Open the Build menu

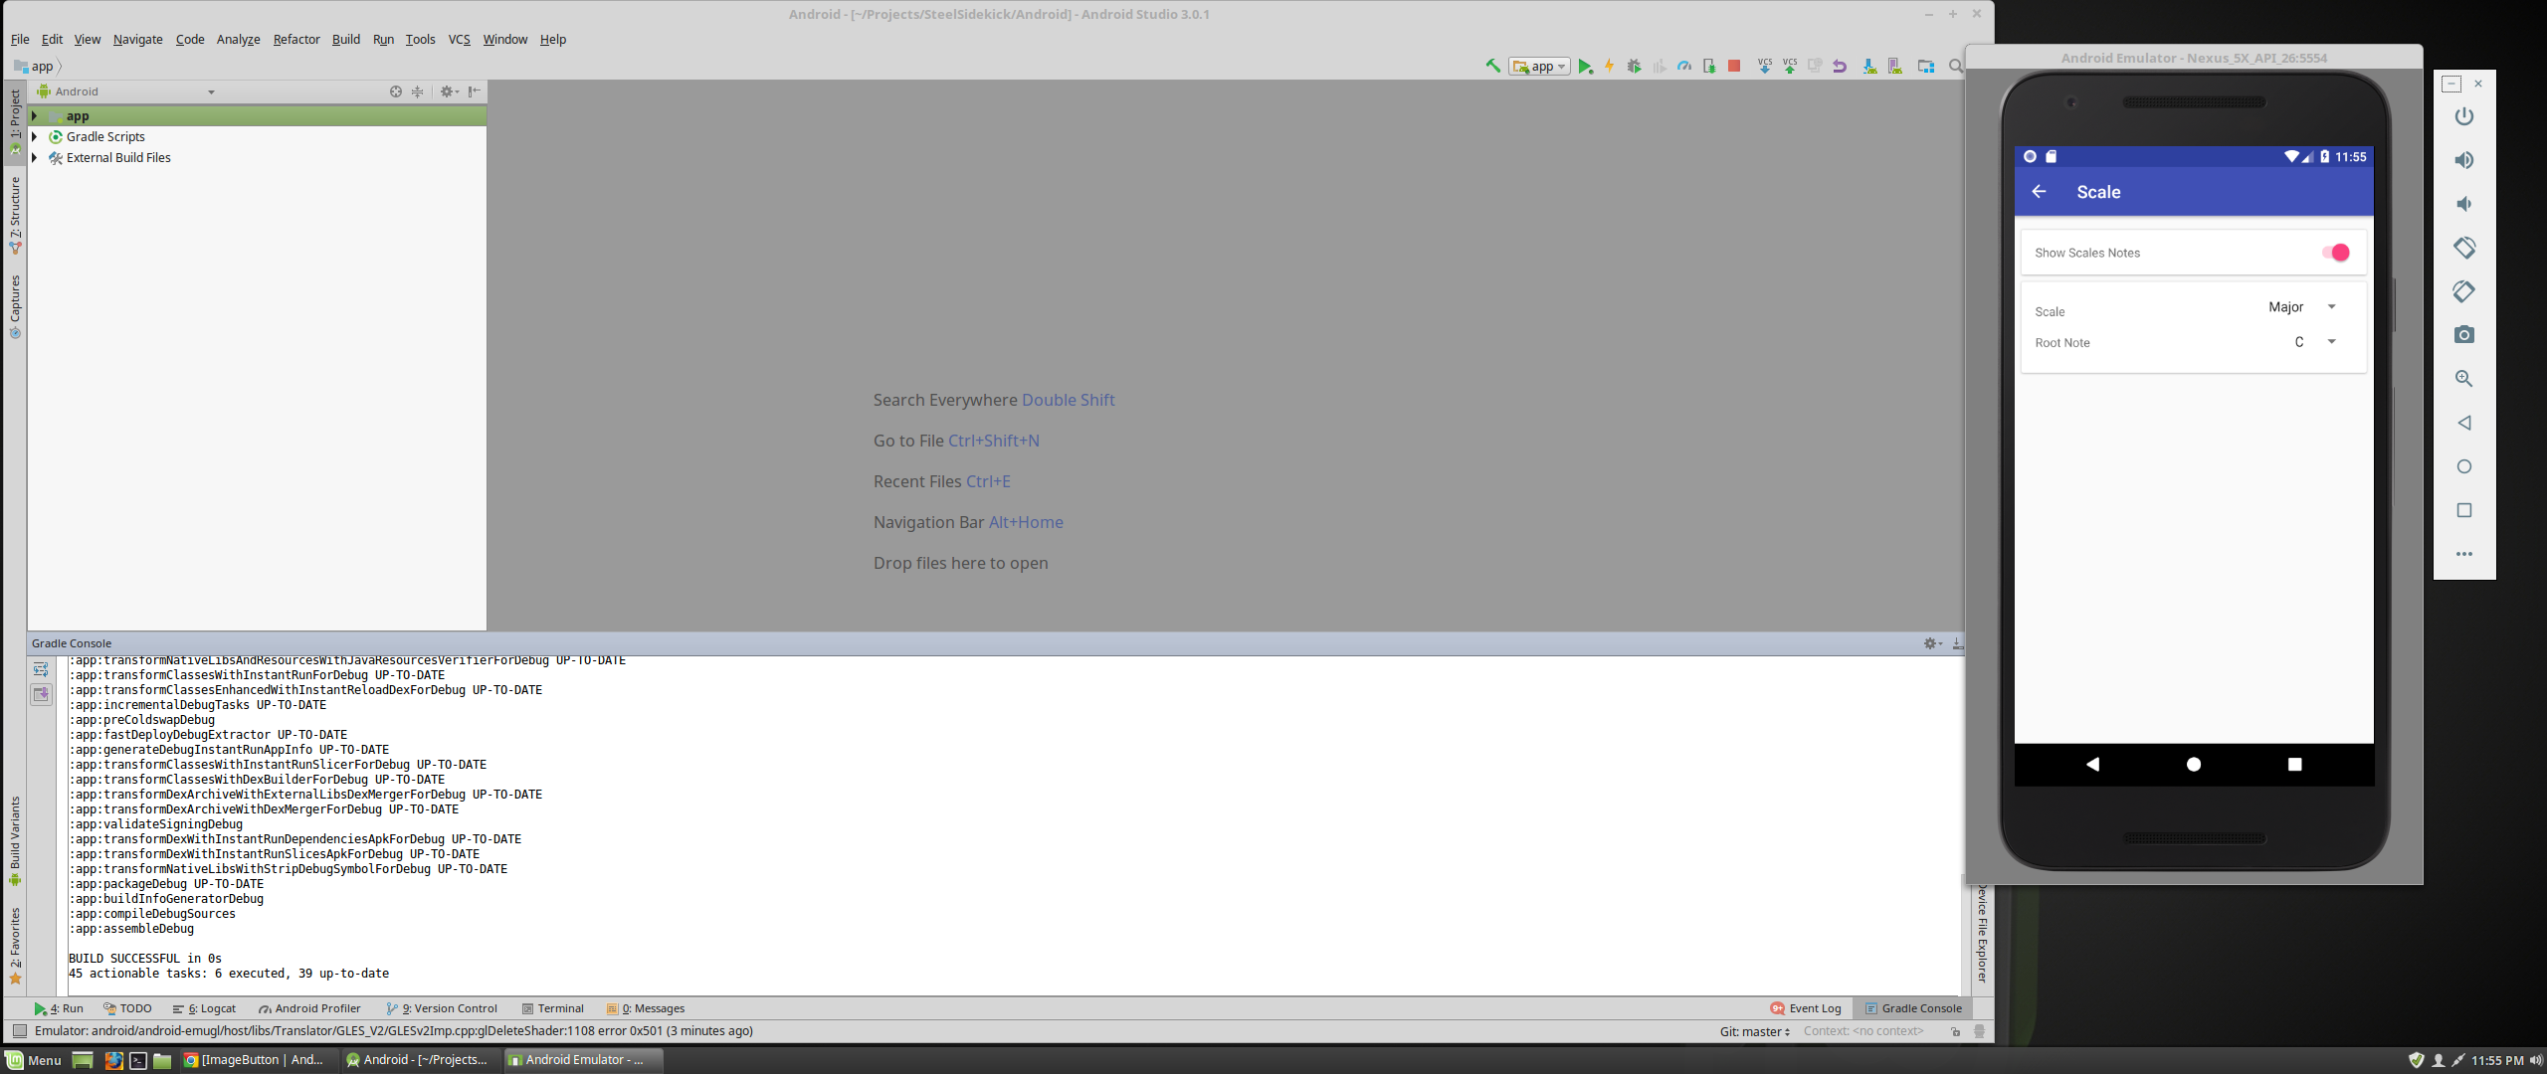point(346,40)
